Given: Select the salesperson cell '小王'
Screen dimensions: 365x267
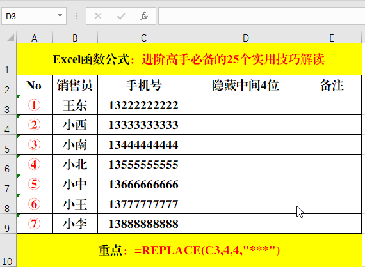Looking at the screenshot, I should 75,204.
